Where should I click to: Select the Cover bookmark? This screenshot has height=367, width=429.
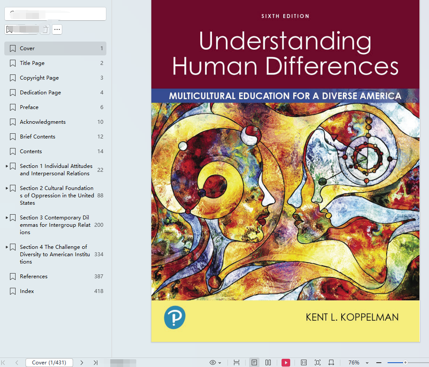click(55, 48)
